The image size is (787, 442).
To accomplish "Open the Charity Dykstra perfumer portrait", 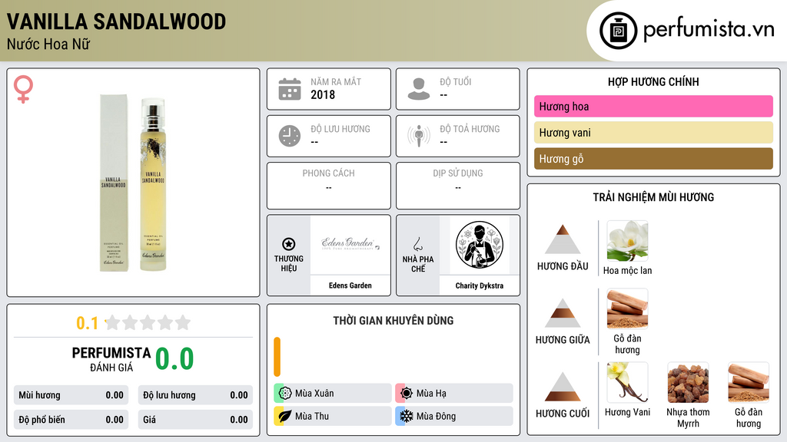I will [x=480, y=245].
